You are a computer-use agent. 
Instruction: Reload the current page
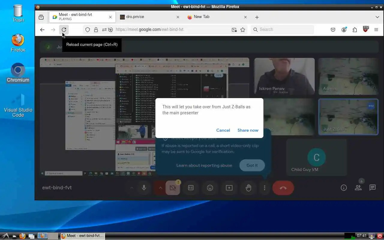[x=64, y=29]
